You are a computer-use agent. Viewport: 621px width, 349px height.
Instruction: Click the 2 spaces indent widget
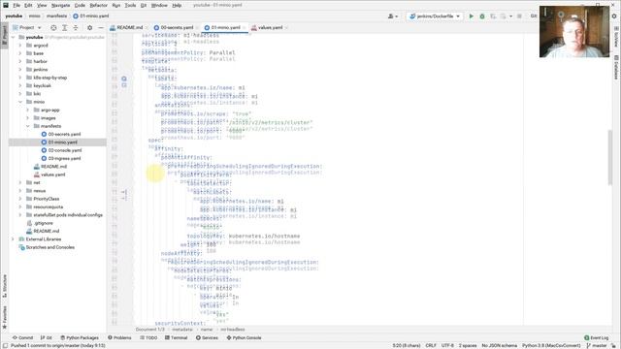[468, 345]
